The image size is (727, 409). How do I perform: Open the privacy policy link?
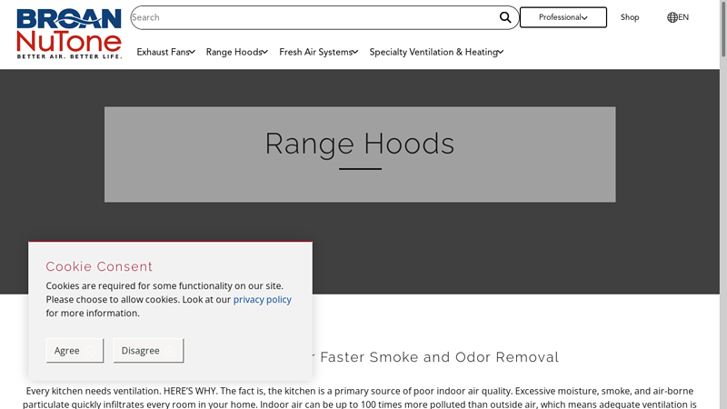(x=262, y=300)
